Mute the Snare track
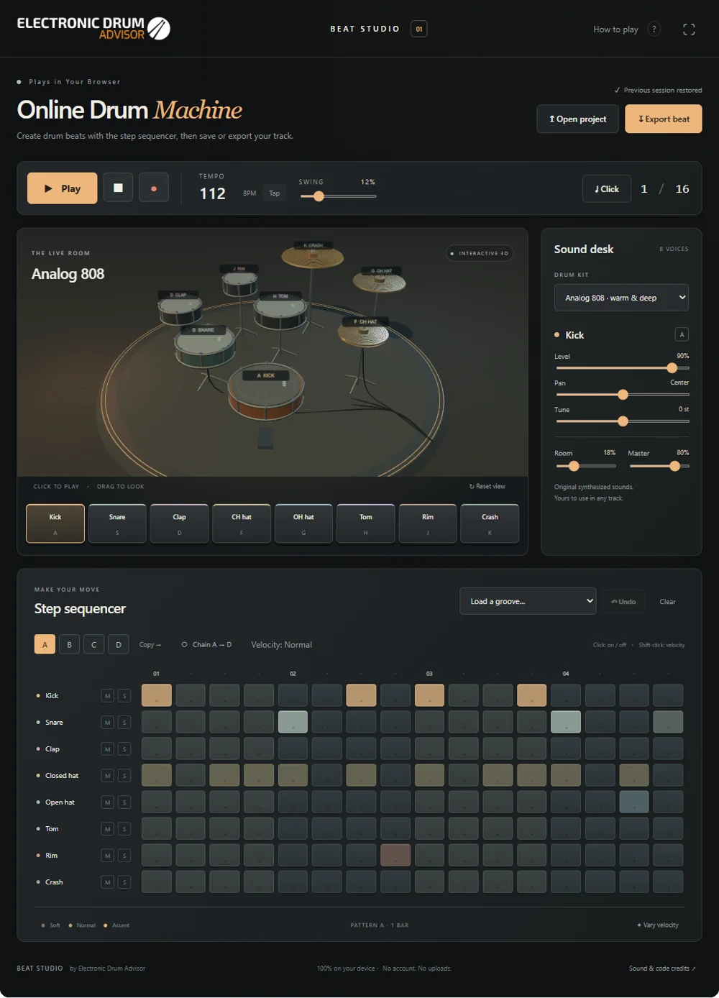The width and height of the screenshot is (719, 998). pos(107,722)
